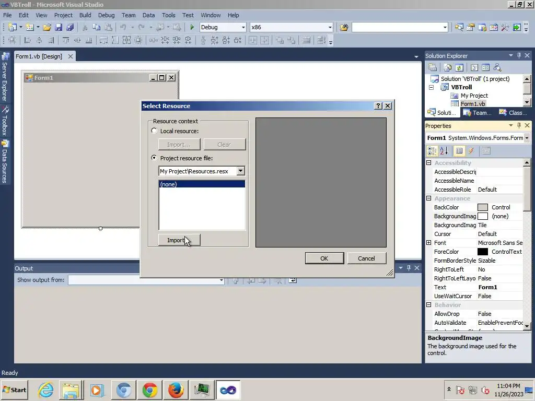Click the Find in Files toolbar icon
The height and width of the screenshot is (401, 535).
[x=344, y=27]
